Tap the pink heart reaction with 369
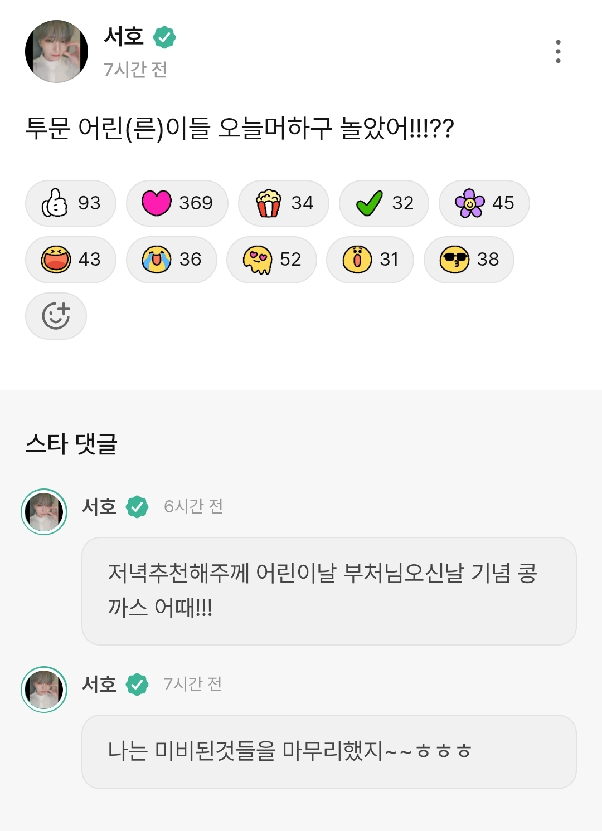 (x=177, y=203)
